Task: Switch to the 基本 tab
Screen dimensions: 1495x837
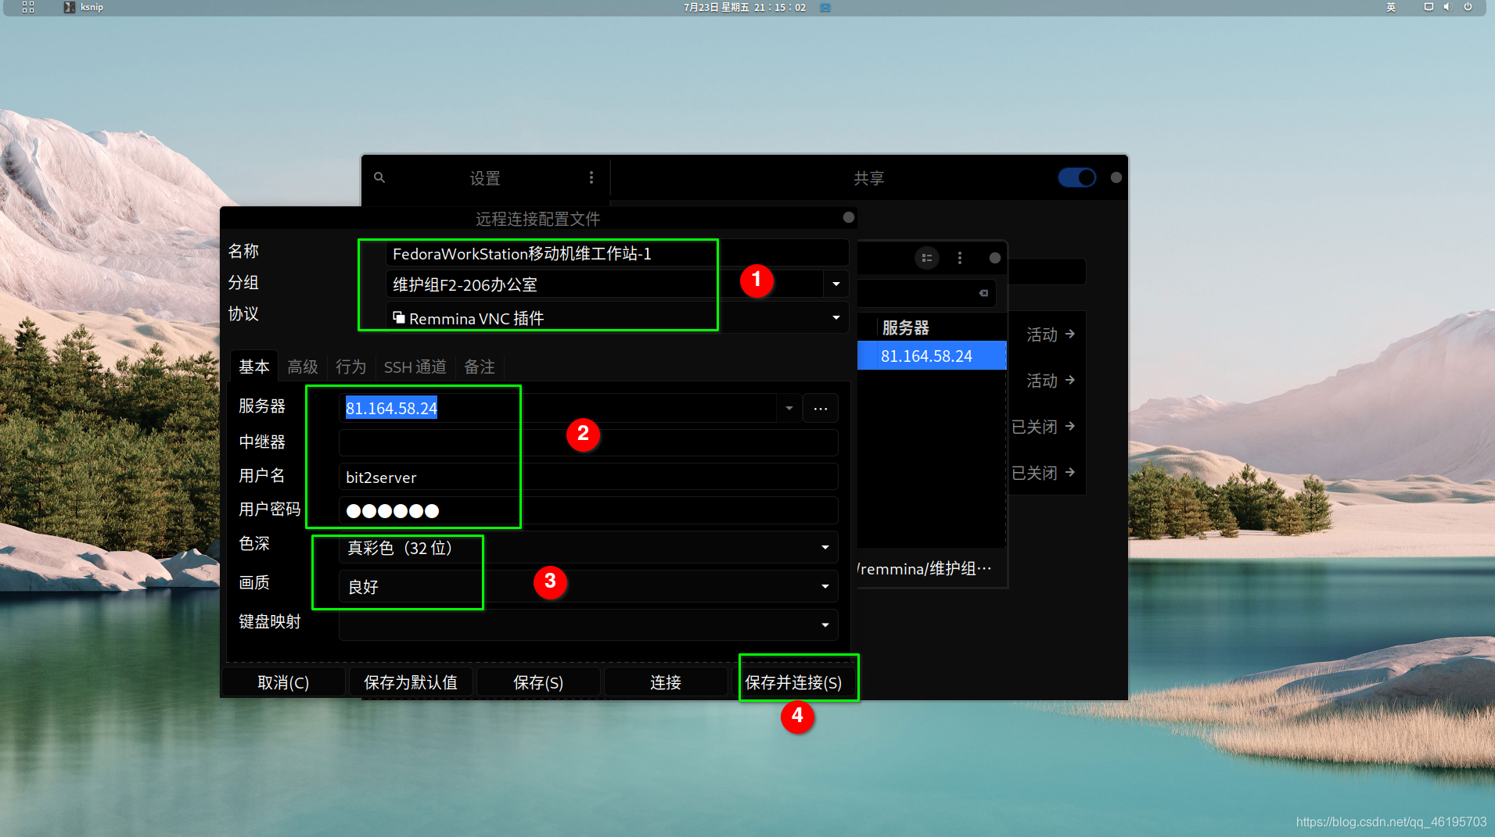Action: tap(254, 367)
